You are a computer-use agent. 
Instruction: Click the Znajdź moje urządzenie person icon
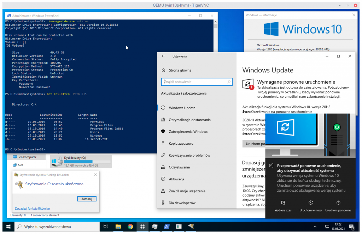pos(163,191)
